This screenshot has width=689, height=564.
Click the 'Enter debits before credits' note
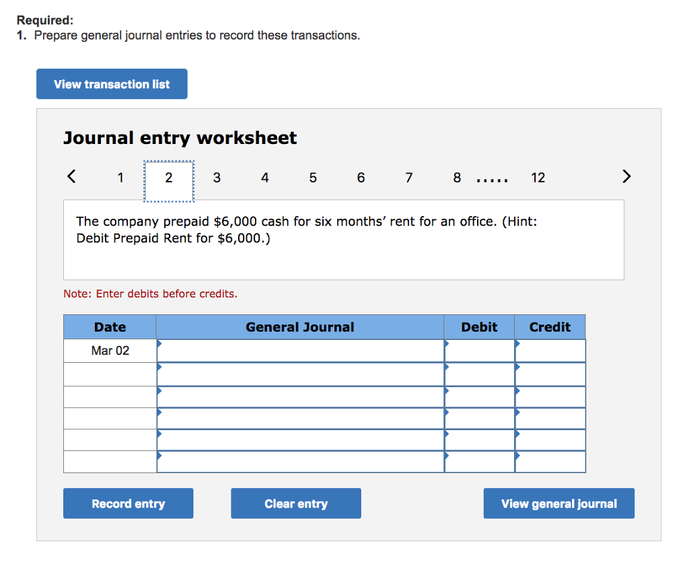pyautogui.click(x=150, y=293)
